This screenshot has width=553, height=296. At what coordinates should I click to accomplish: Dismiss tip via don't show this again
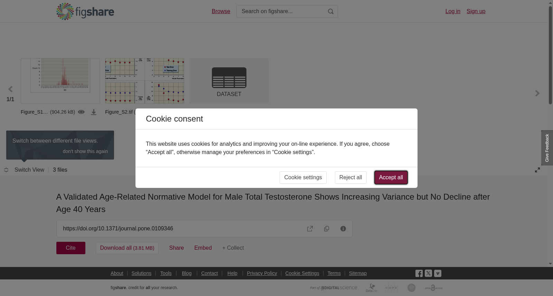point(85,151)
